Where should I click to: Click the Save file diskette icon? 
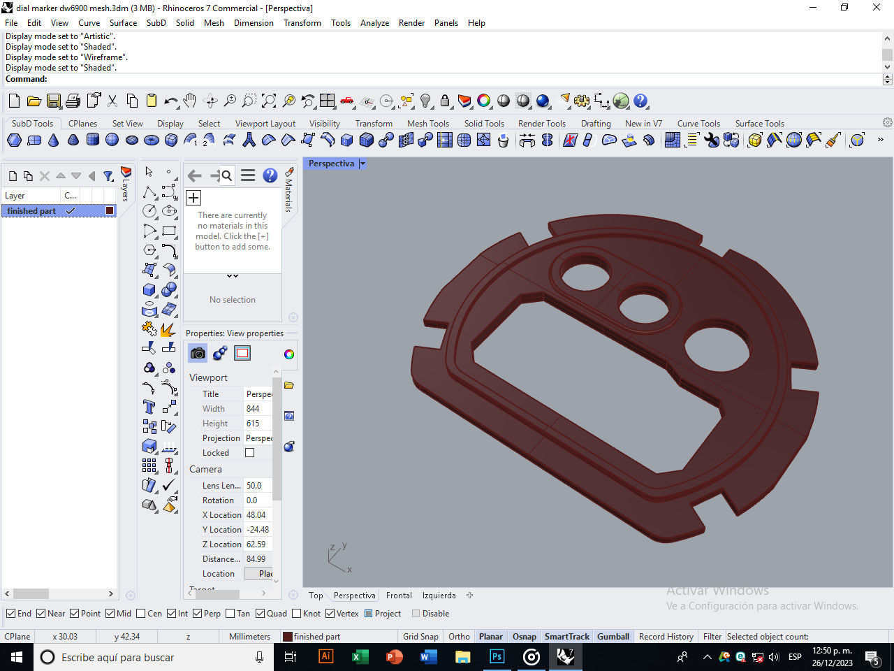pos(53,101)
